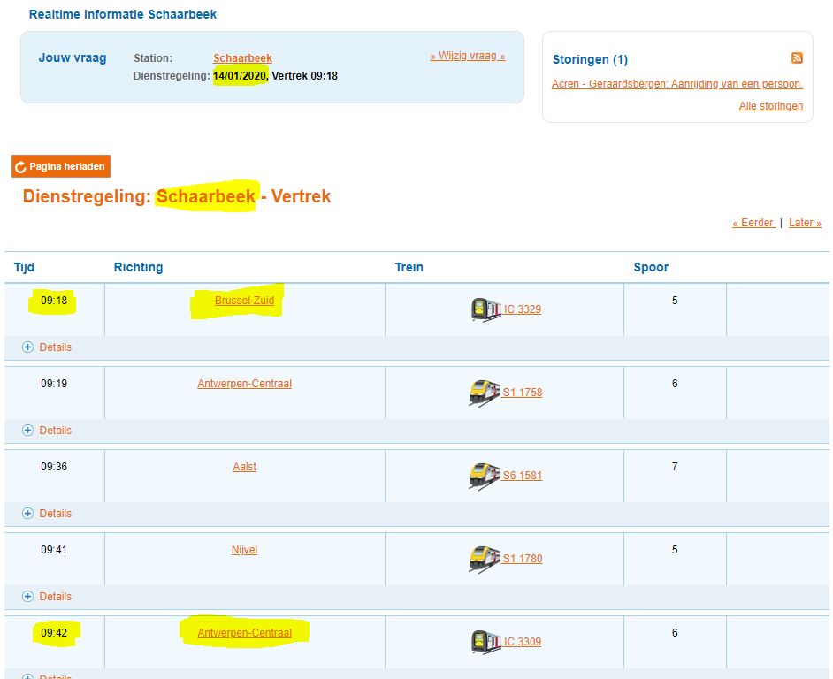Select train link S6 1581
Screen dimensions: 833x679
(x=522, y=476)
